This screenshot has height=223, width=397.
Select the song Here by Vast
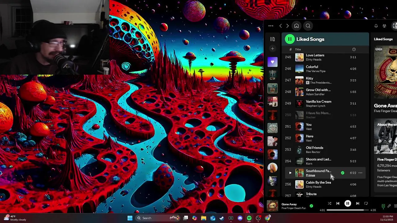pyautogui.click(x=325, y=138)
